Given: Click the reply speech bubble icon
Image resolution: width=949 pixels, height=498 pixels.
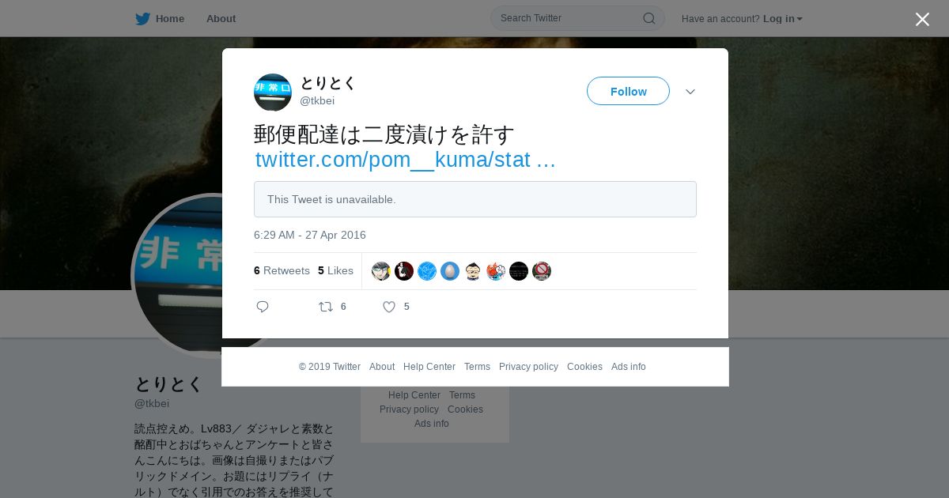Looking at the screenshot, I should tap(263, 307).
